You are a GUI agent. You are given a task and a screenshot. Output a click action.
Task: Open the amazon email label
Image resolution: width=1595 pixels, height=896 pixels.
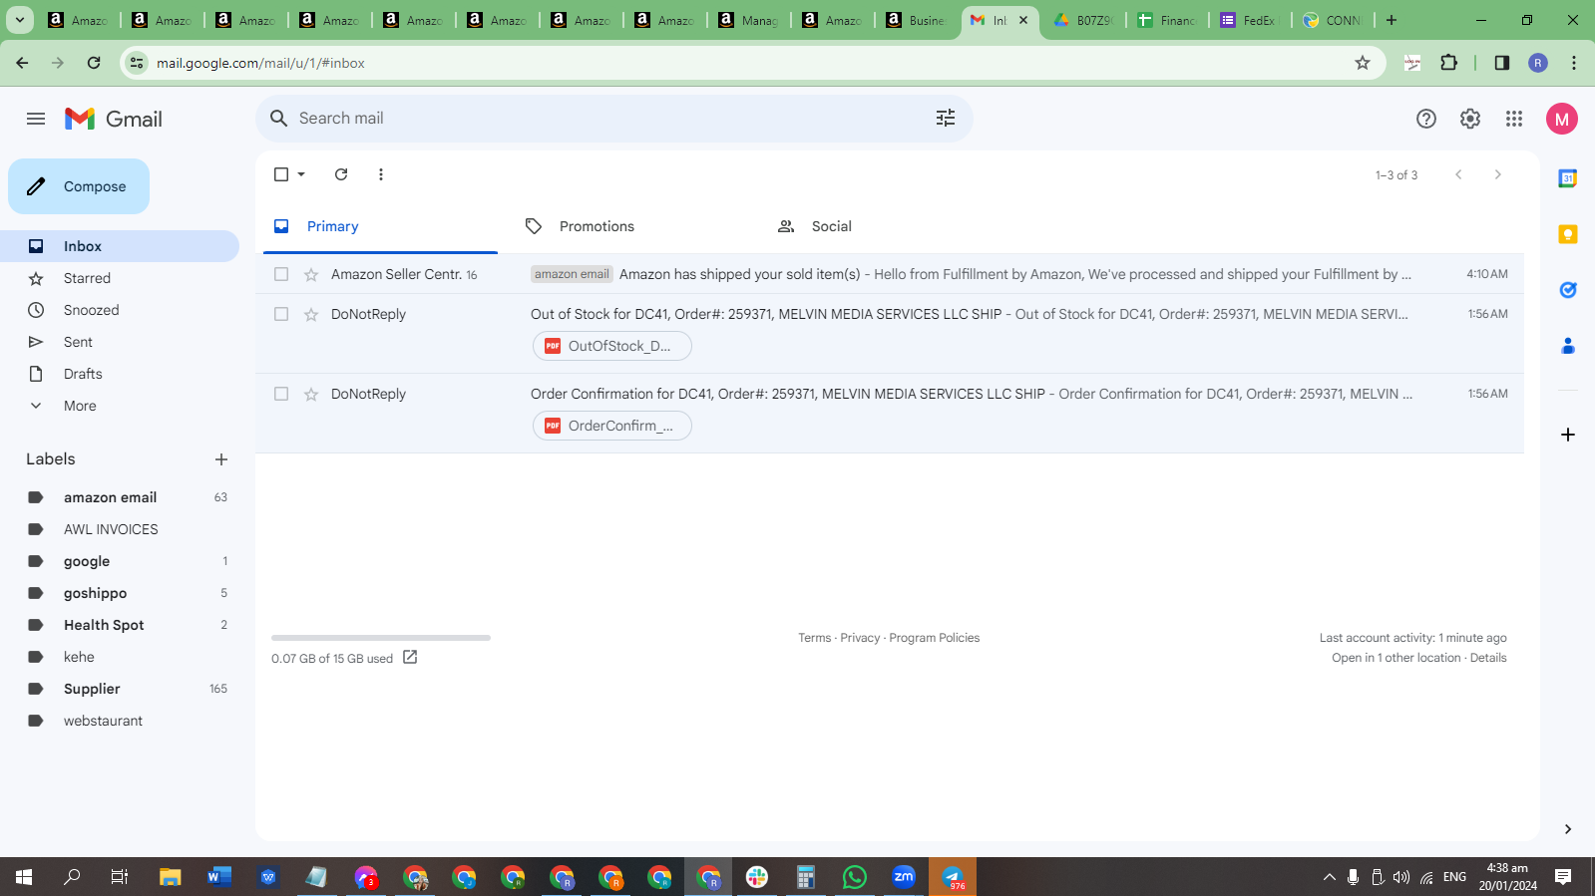120,497
